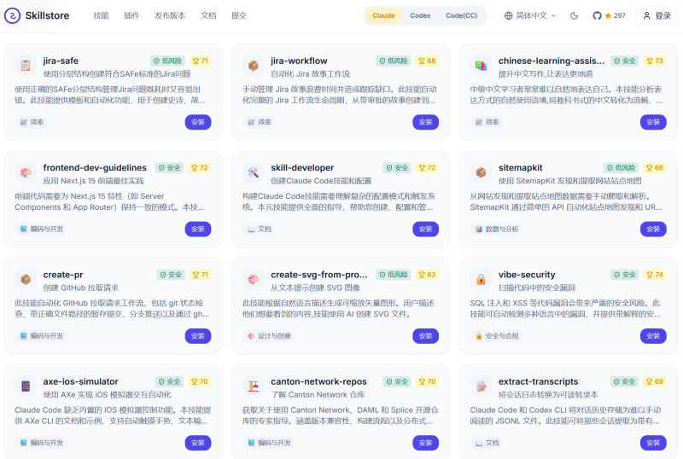The width and height of the screenshot is (683, 459).
Task: Open the skill-developer skill title
Action: pos(302,168)
